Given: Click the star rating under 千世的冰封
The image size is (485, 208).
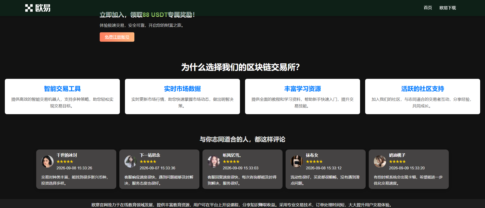Looking at the screenshot, I should [65, 162].
